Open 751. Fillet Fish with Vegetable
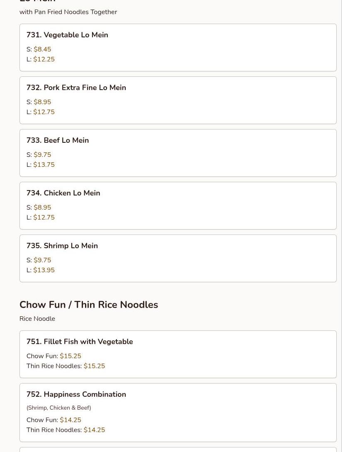350x452 pixels. pyautogui.click(x=178, y=354)
